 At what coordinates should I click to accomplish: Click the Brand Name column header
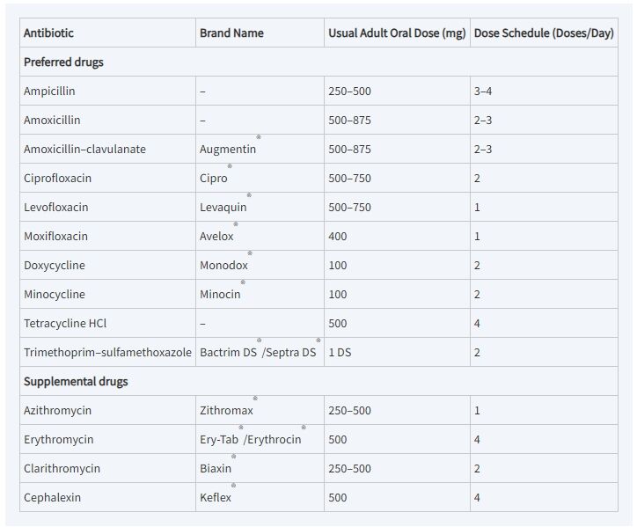tap(231, 33)
